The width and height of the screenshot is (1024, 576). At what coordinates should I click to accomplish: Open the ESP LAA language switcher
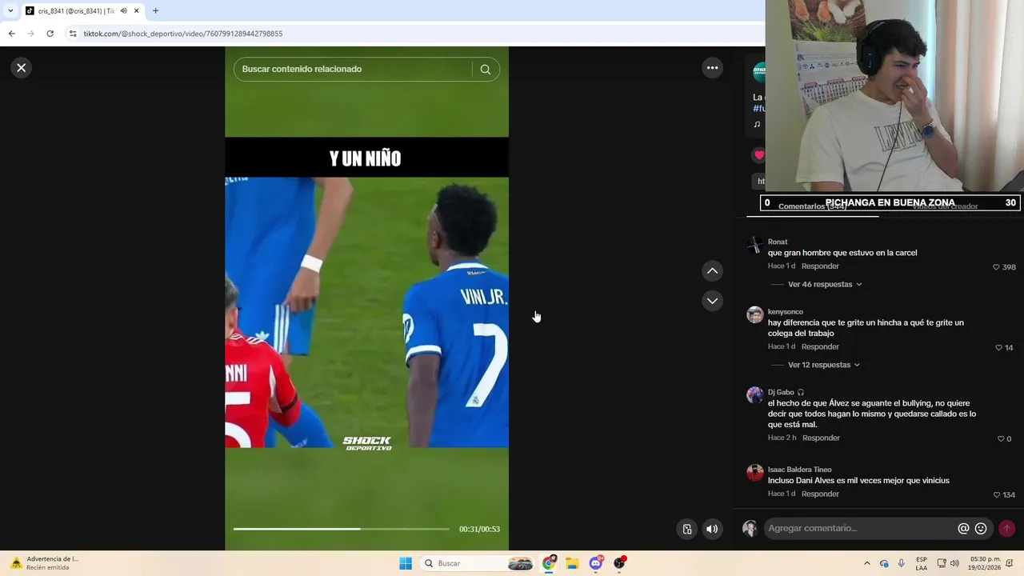[922, 563]
